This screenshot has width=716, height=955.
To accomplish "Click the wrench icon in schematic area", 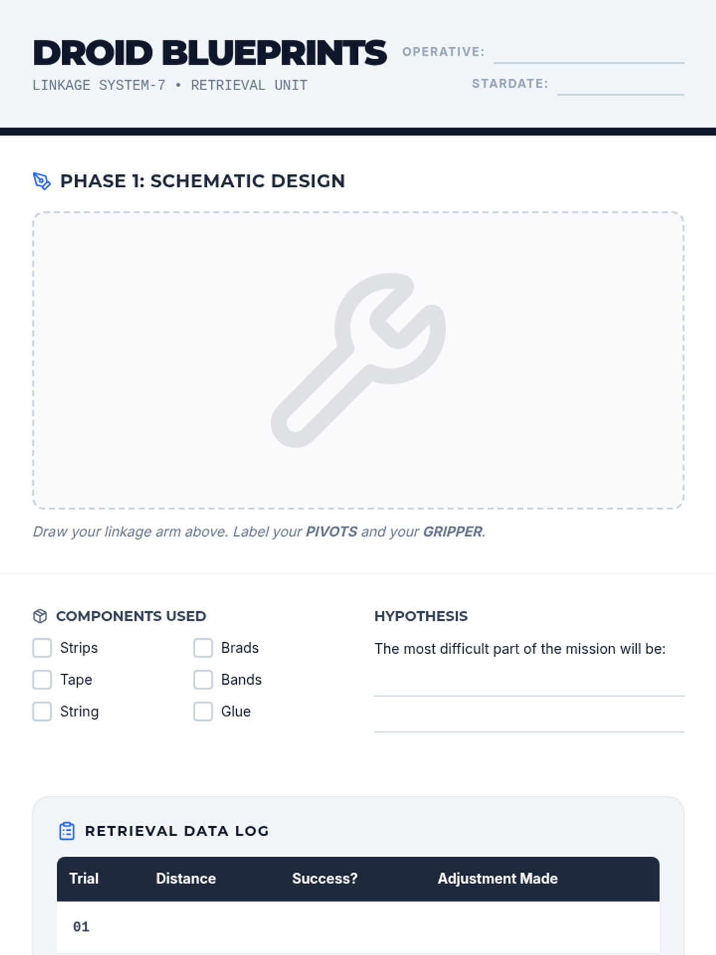I will [x=358, y=360].
